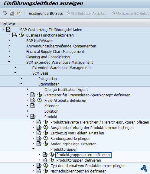Open documentation for Typ der alternativen Produktnummer
Viewport: 150px width, 174px height.
(x=39, y=166)
